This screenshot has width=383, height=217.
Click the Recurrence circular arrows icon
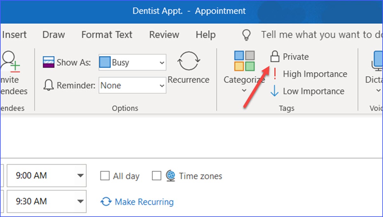(189, 62)
